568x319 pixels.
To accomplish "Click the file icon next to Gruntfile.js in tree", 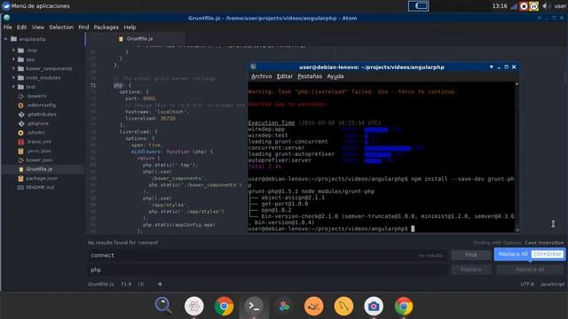I will (21, 169).
